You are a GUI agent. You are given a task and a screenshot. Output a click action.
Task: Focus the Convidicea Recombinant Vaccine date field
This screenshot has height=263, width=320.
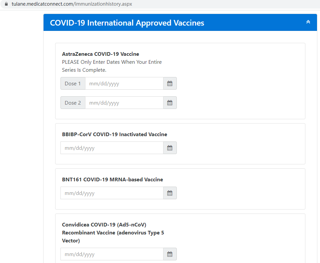click(112, 254)
